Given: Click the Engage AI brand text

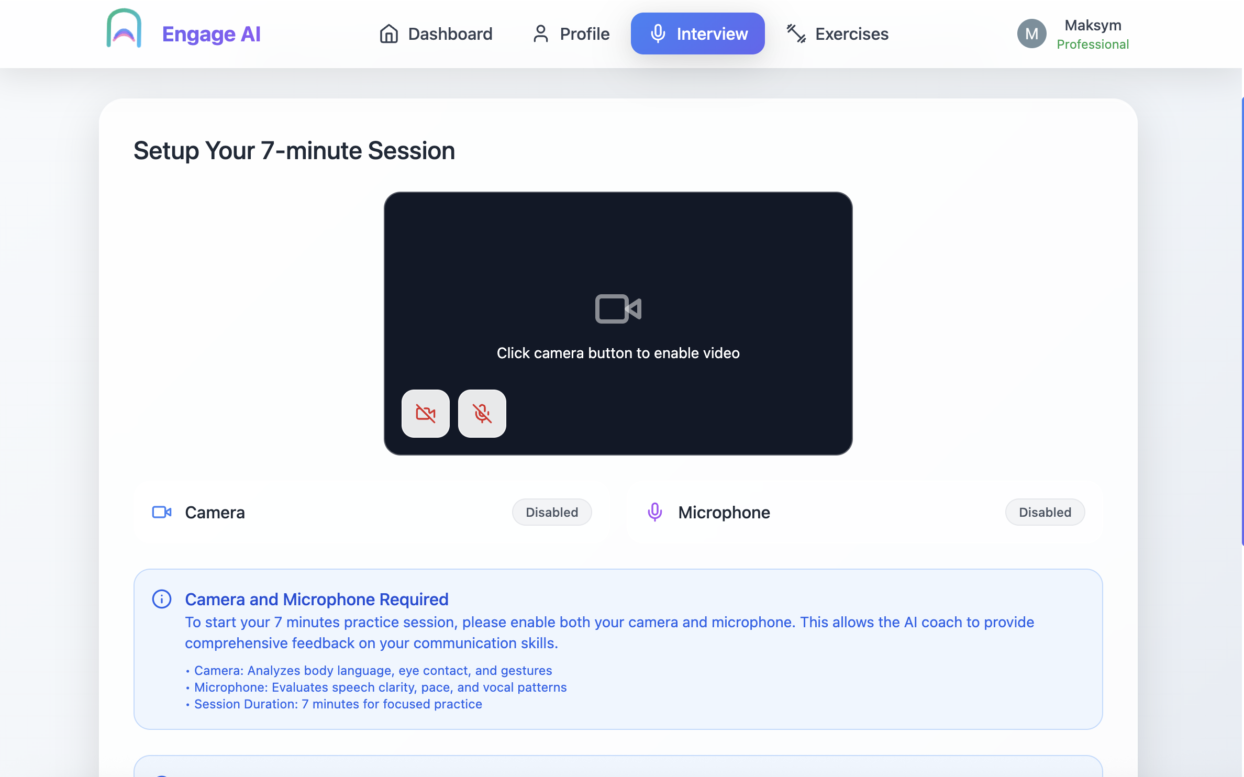Looking at the screenshot, I should [211, 34].
